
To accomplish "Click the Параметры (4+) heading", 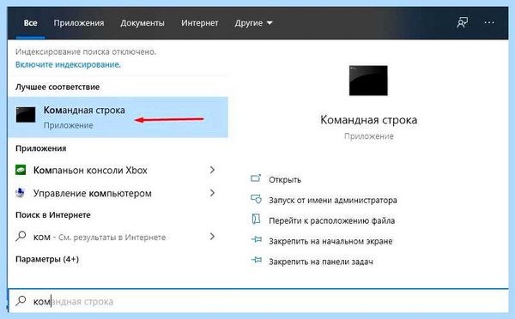I will point(47,259).
